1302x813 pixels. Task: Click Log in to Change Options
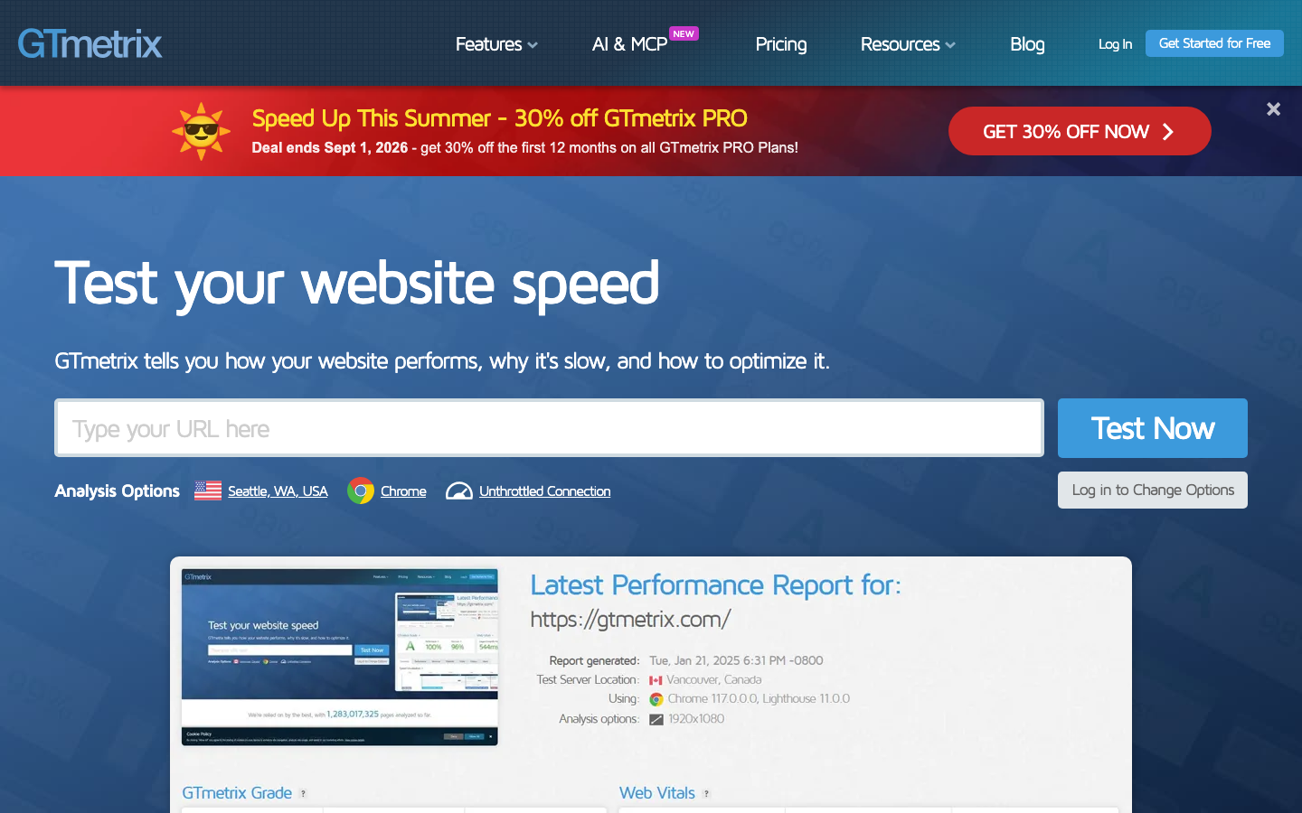(x=1153, y=490)
